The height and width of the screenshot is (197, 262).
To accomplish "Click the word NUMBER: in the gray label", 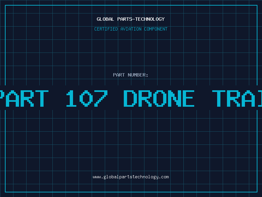I will tap(138, 75).
